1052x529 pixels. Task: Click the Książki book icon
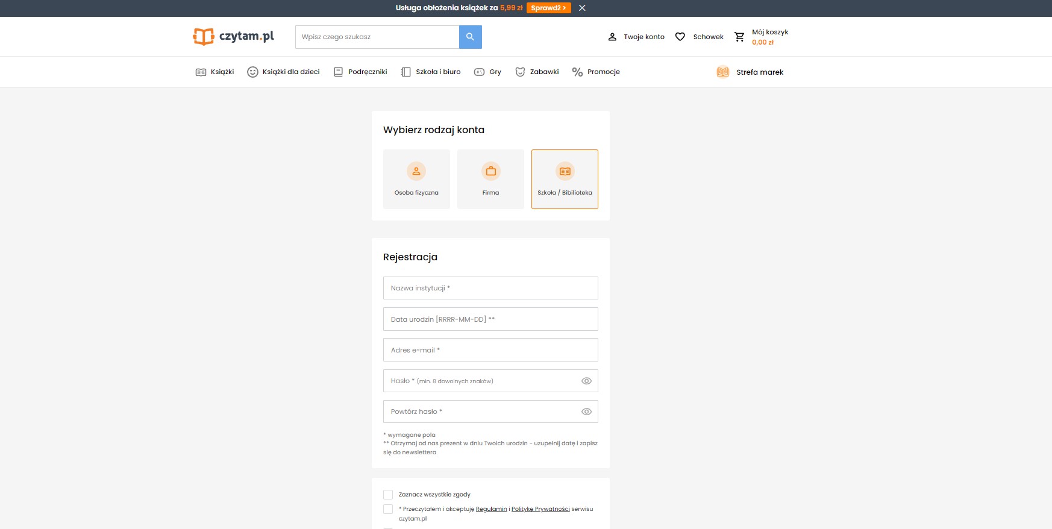coord(201,72)
